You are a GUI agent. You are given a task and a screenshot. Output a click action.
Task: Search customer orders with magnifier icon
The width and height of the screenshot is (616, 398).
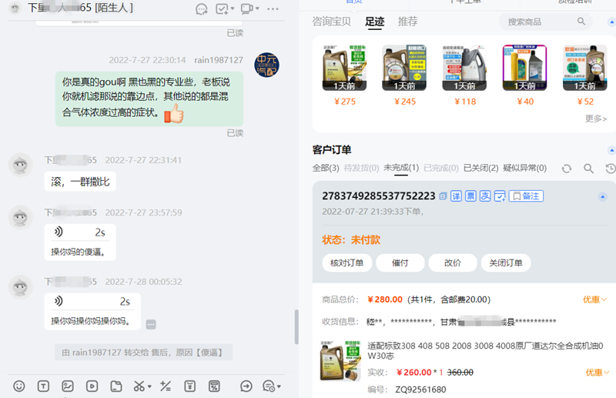coord(588,168)
